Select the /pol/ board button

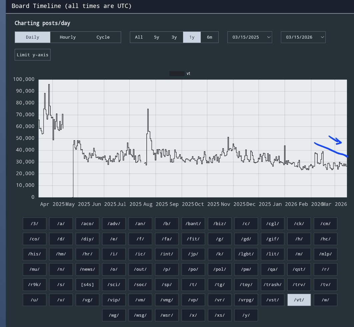(x=220, y=269)
